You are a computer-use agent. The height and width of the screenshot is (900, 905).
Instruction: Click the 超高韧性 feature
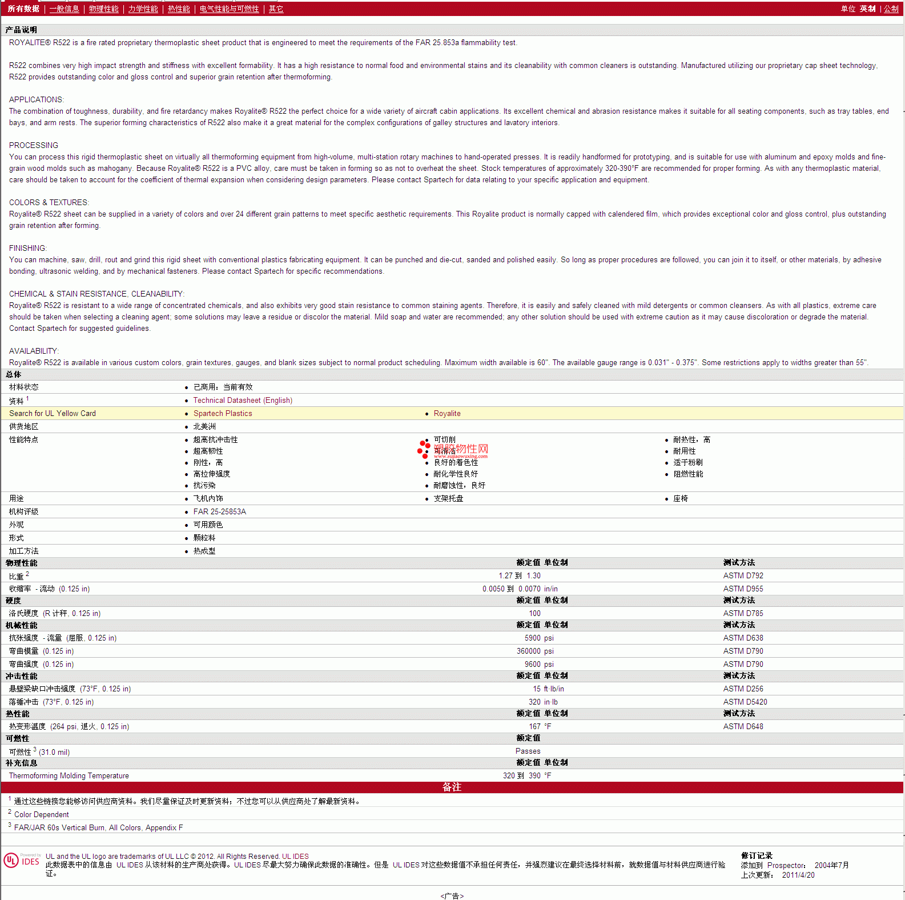pos(208,451)
